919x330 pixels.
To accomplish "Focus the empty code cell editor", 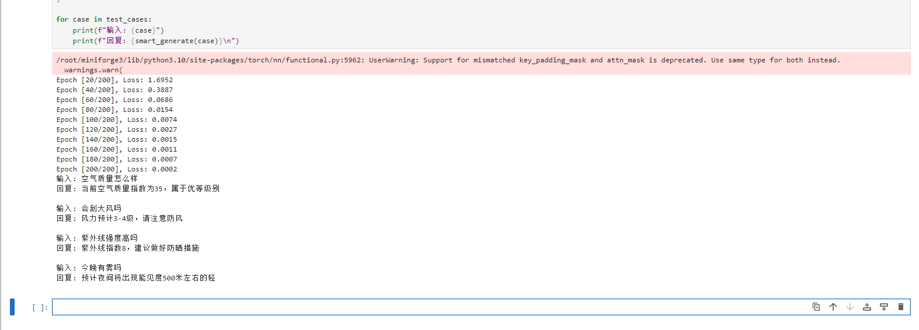I will tap(429, 307).
